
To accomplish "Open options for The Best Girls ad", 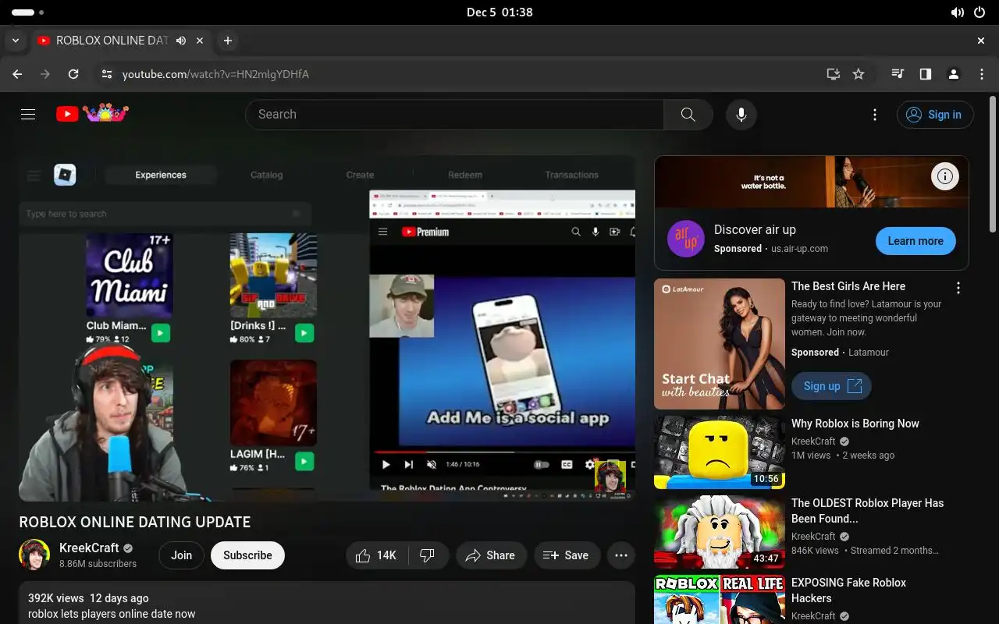I will [x=958, y=288].
